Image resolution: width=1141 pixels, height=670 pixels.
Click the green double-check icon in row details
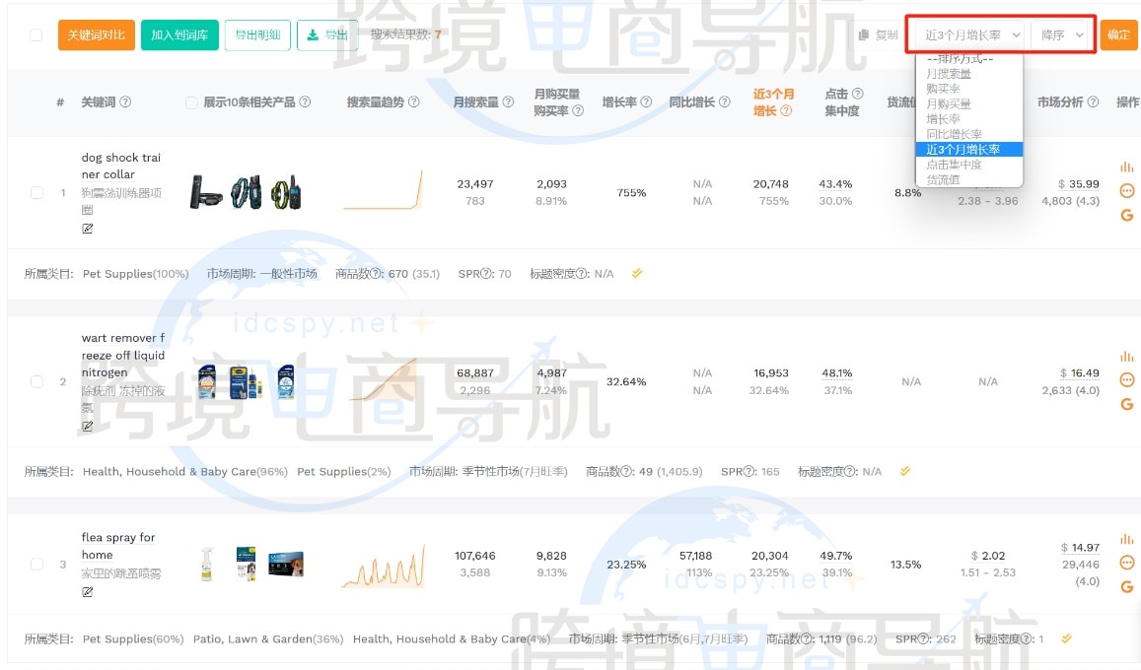[x=636, y=274]
